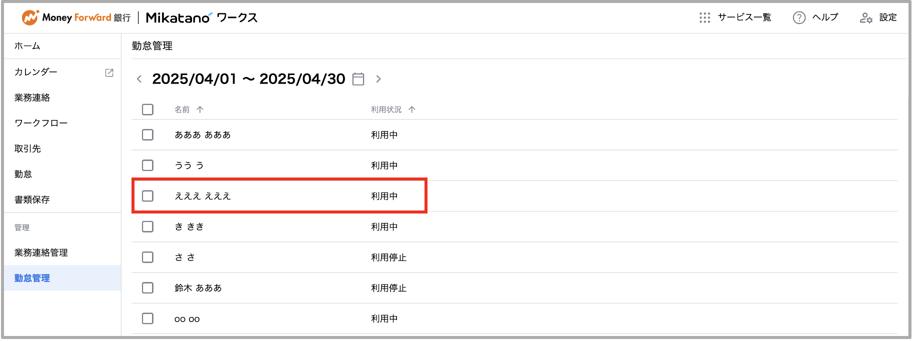
Task: Open the サービス一覧 grid icon
Action: click(x=704, y=17)
